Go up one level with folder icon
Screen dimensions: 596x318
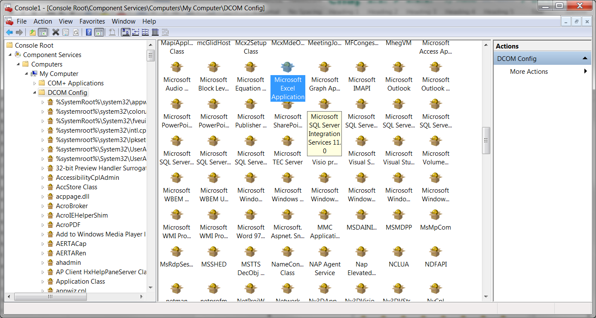[x=33, y=32]
